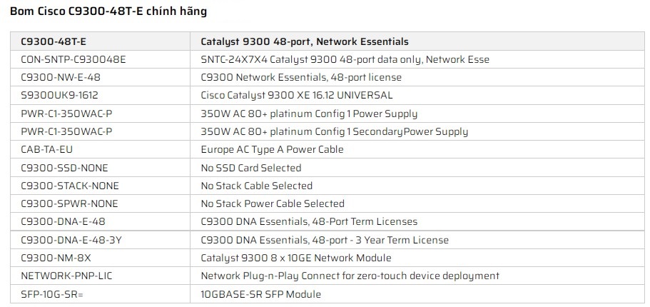Click the heading 'Bom Cisco C9300-48T-E chính hãng'
The width and height of the screenshot is (650, 307).
click(x=109, y=12)
